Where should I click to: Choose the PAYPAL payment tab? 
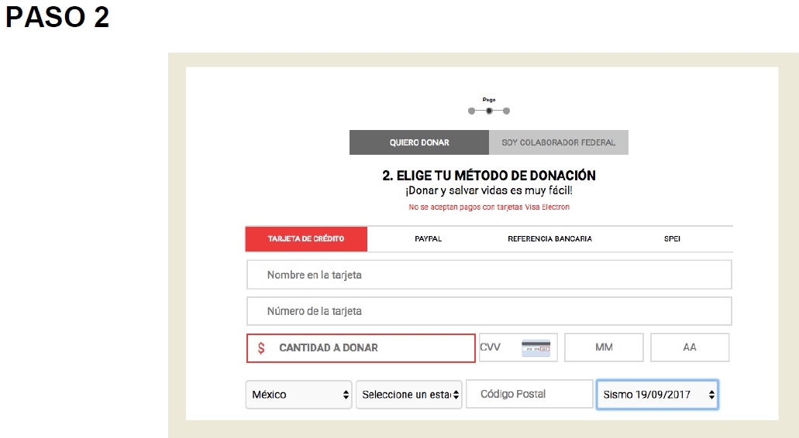(428, 239)
